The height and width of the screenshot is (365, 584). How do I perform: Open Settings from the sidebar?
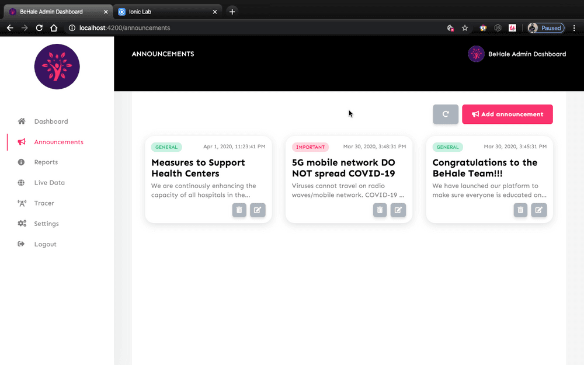tap(46, 224)
